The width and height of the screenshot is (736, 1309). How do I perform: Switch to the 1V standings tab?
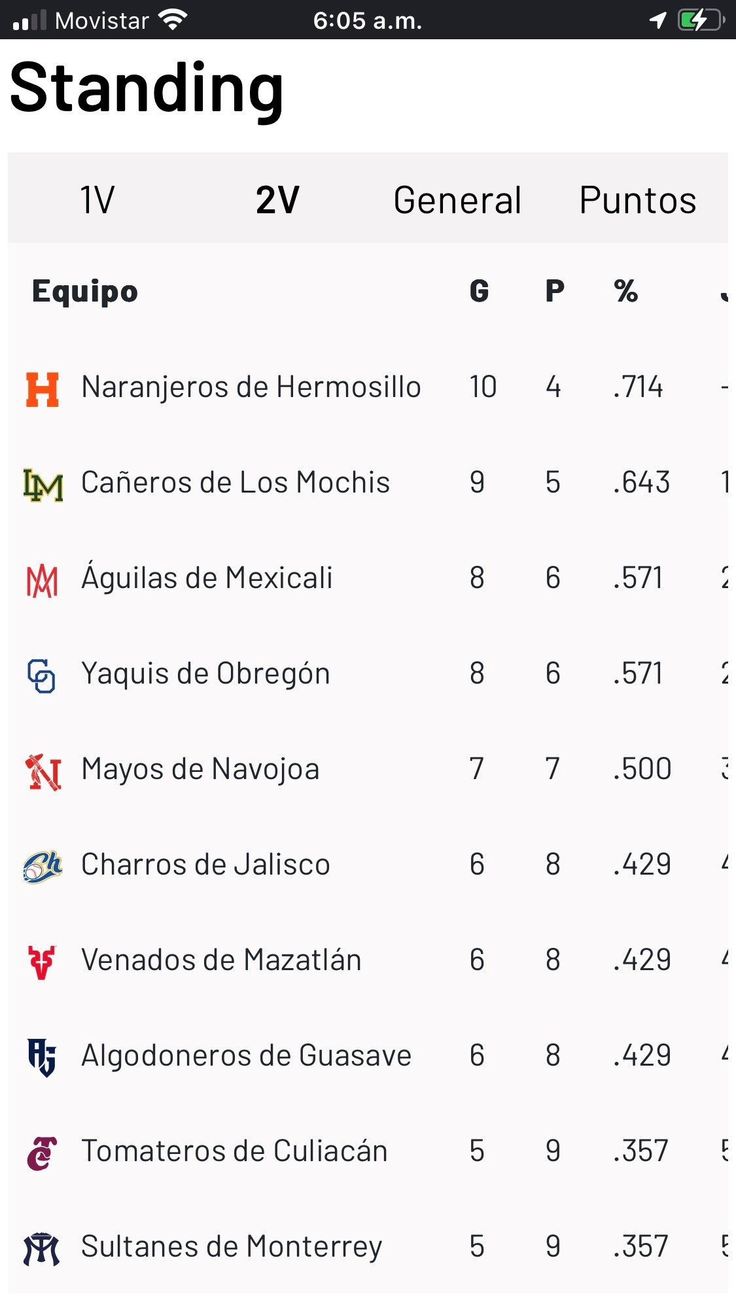[x=97, y=200]
